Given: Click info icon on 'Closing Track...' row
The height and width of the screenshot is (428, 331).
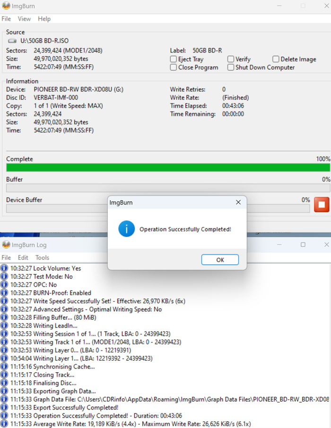Looking at the screenshot, I should click(4, 375).
